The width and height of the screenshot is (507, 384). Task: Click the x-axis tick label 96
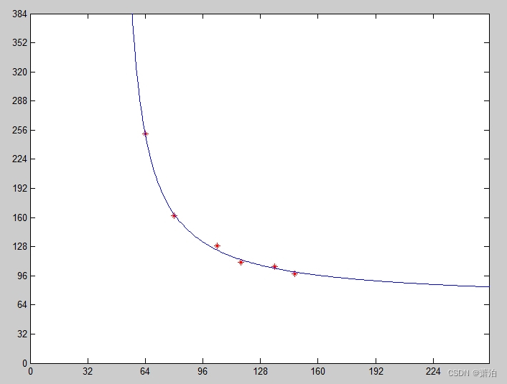(203, 371)
